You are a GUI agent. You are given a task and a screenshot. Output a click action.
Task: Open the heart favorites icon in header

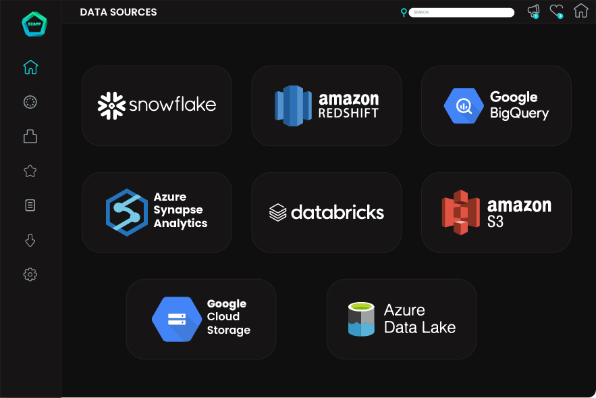[x=556, y=11]
